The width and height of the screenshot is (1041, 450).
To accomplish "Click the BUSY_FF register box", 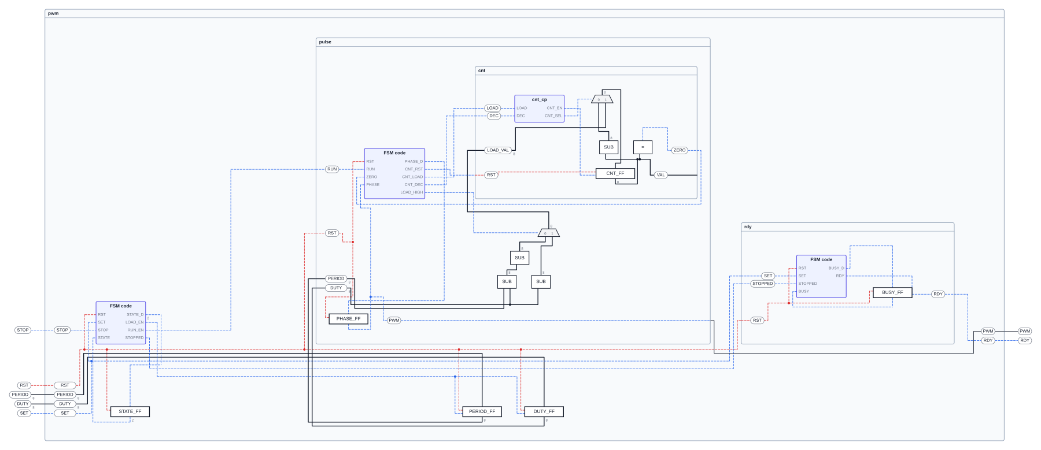I will pyautogui.click(x=892, y=293).
